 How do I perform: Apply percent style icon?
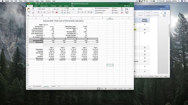(x=82, y=12)
